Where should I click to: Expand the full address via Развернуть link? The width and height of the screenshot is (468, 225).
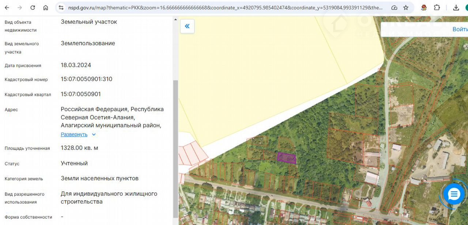[74, 135]
